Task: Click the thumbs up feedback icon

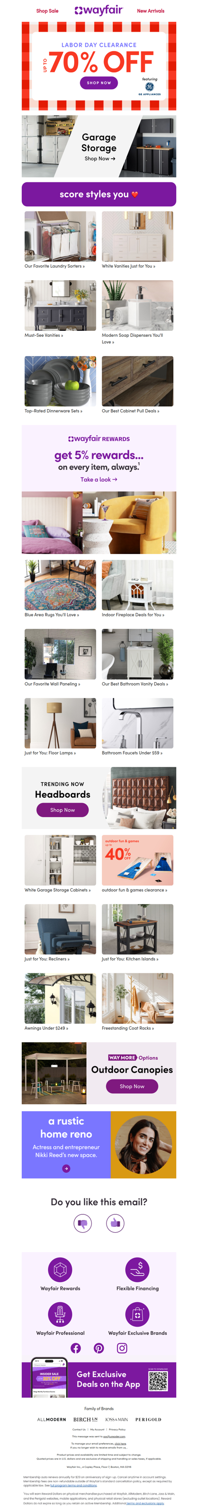Action: [x=115, y=1223]
